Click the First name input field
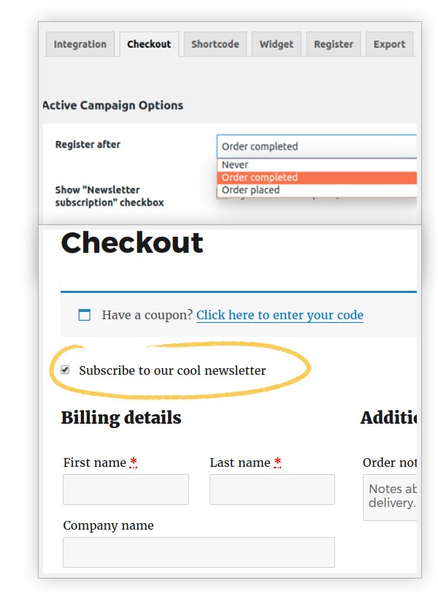This screenshot has width=438, height=602. point(125,489)
